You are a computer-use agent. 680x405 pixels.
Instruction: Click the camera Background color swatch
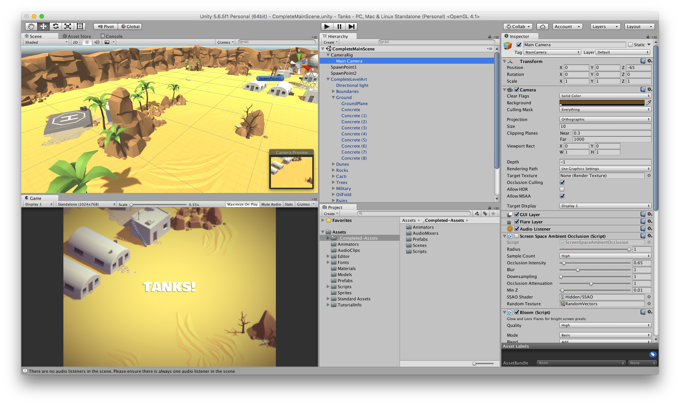(x=602, y=103)
